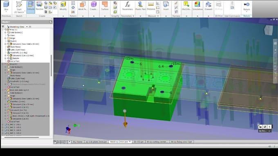Click the 6.4 dimension in viewport
Screen dimensions: 278x156
(161, 66)
